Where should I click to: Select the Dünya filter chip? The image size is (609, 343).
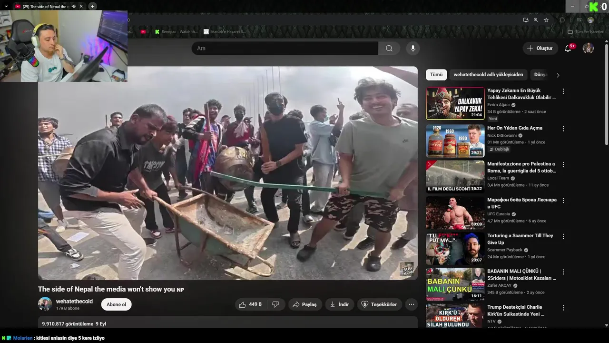pos(540,75)
